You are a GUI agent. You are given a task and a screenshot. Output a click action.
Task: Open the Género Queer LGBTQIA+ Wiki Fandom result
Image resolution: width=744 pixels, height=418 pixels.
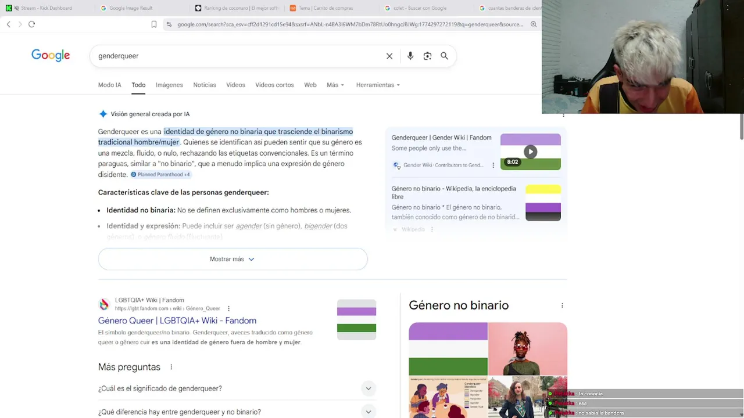point(177,321)
